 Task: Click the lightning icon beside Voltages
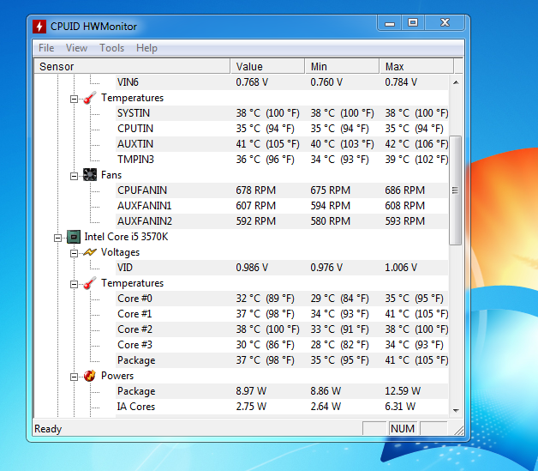point(90,252)
